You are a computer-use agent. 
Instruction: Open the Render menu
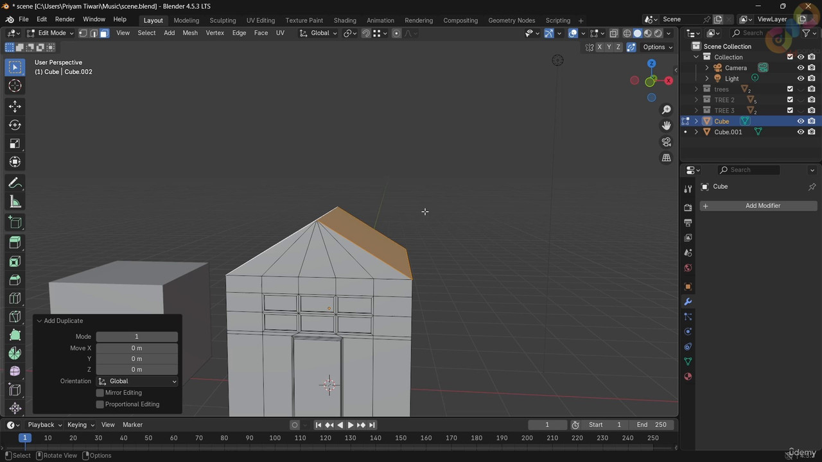(65, 20)
